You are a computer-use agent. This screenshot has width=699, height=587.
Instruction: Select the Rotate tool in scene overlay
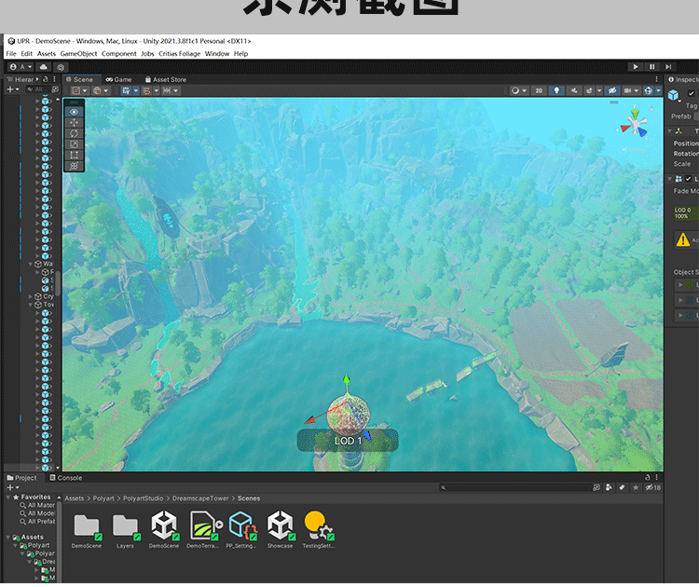point(74,133)
